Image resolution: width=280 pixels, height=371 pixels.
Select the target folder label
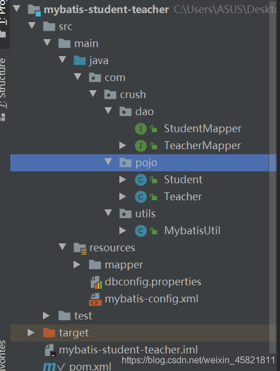click(74, 333)
